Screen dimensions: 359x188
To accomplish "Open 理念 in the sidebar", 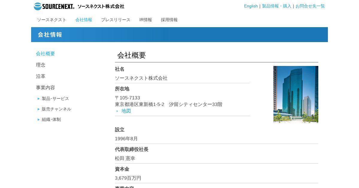I will [x=41, y=65].
